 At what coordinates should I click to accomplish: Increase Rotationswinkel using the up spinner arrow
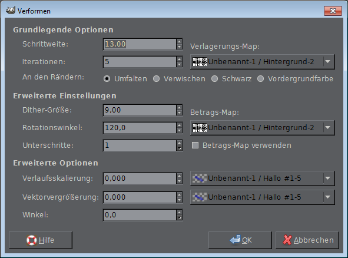180,125
